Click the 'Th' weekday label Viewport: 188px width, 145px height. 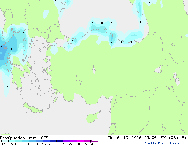point(110,138)
